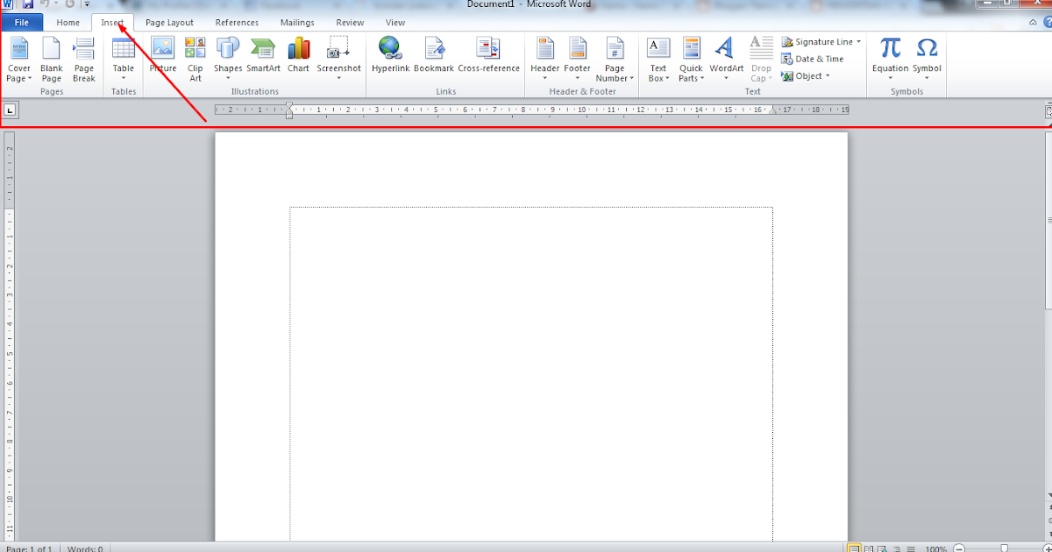Insert a Symbol
Image resolution: width=1052 pixels, height=552 pixels.
tap(925, 53)
